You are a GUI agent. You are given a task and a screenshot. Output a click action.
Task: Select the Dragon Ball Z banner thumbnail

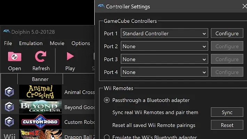pyautogui.click(x=40, y=134)
